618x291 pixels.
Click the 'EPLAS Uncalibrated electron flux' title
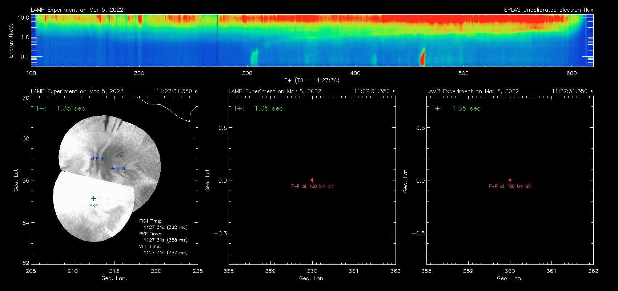click(549, 10)
